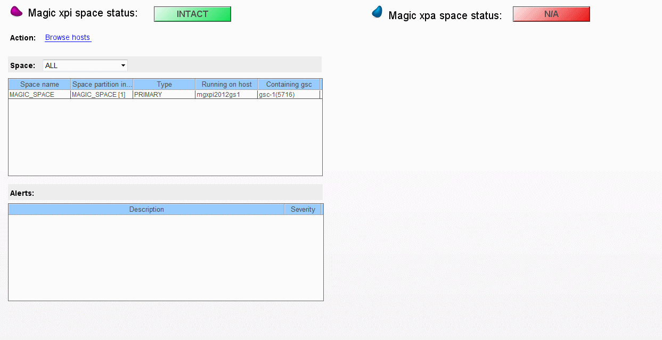Sort alerts by Severity column header
662x340 pixels.
coord(303,210)
